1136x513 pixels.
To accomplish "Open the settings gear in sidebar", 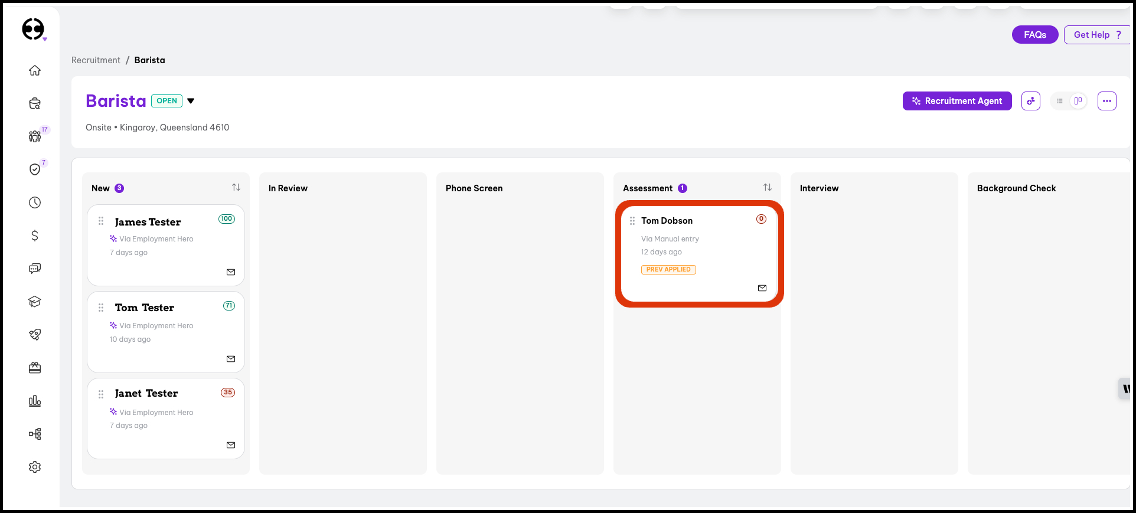I will [35, 467].
